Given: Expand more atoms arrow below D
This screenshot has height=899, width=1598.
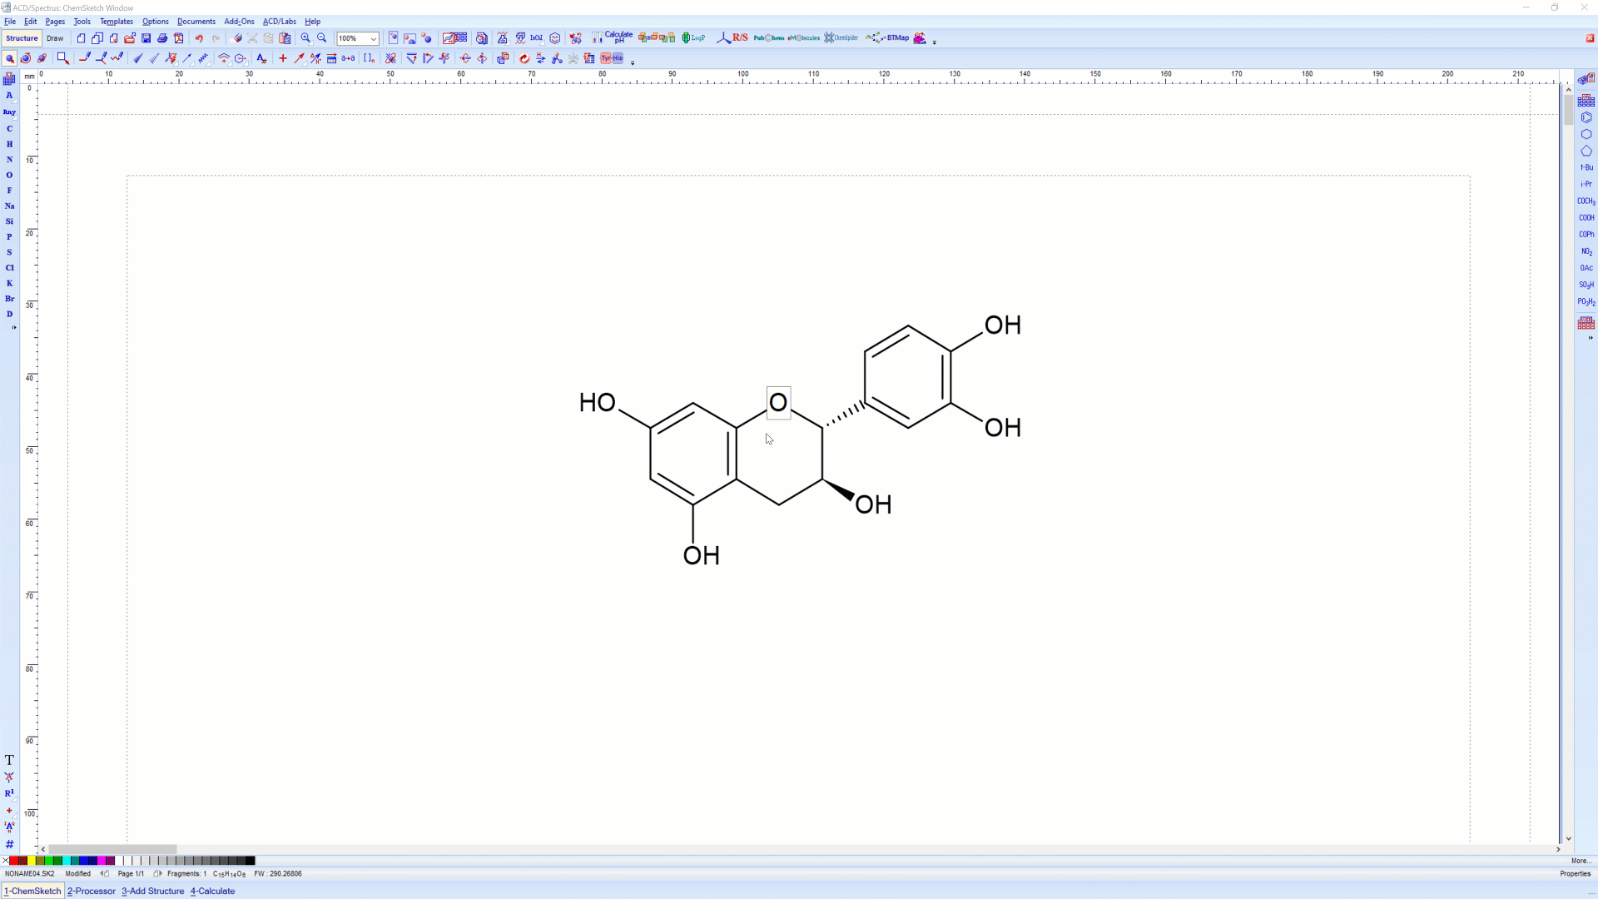Looking at the screenshot, I should (13, 328).
